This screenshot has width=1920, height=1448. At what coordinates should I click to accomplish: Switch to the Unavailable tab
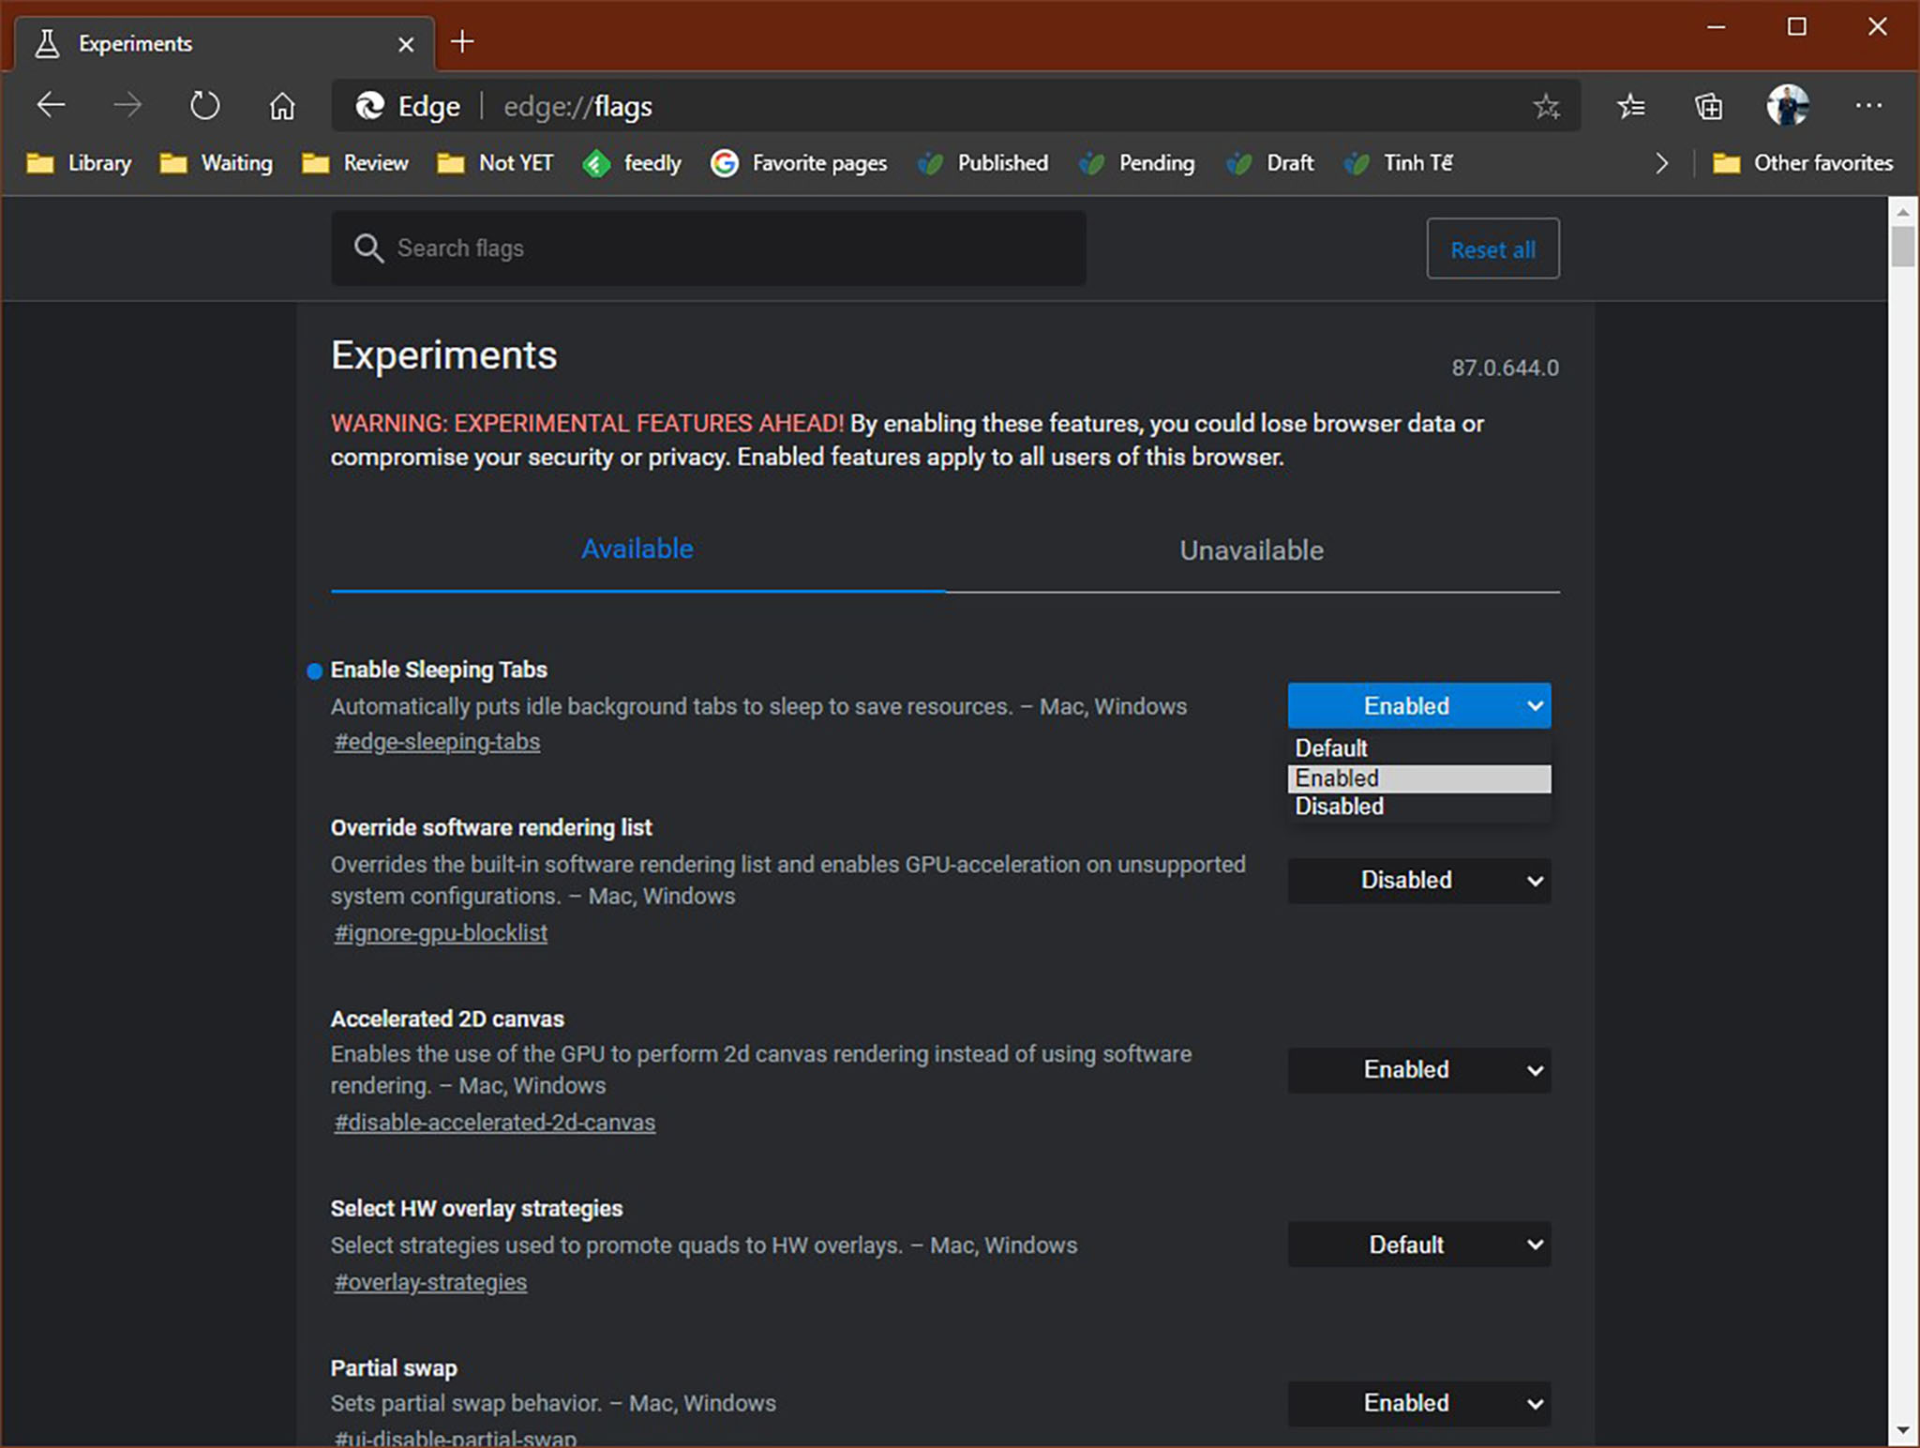click(1252, 551)
